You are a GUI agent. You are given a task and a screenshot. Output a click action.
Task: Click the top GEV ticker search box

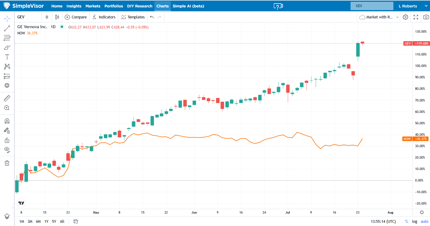click(x=372, y=6)
